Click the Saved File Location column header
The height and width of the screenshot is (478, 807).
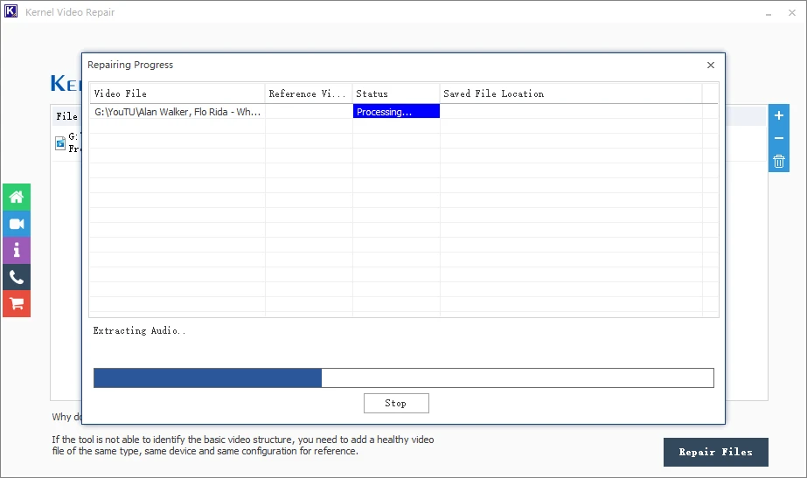(x=570, y=94)
